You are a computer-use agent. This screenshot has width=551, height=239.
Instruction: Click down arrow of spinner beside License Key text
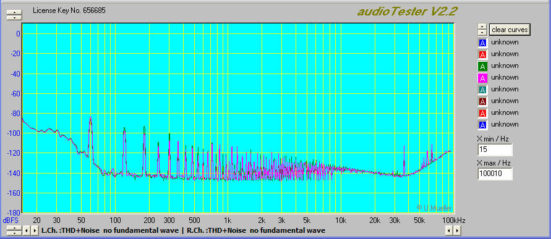[14, 17]
